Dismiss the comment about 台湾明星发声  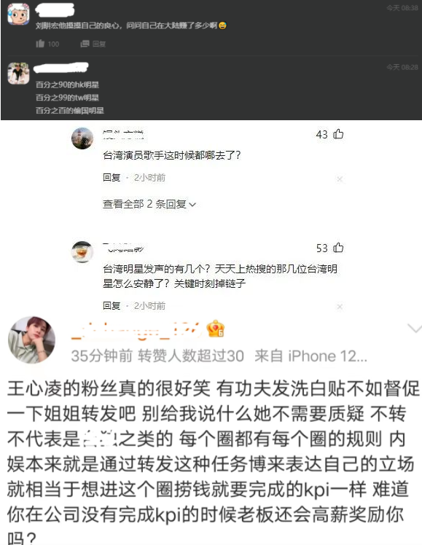[340, 307]
